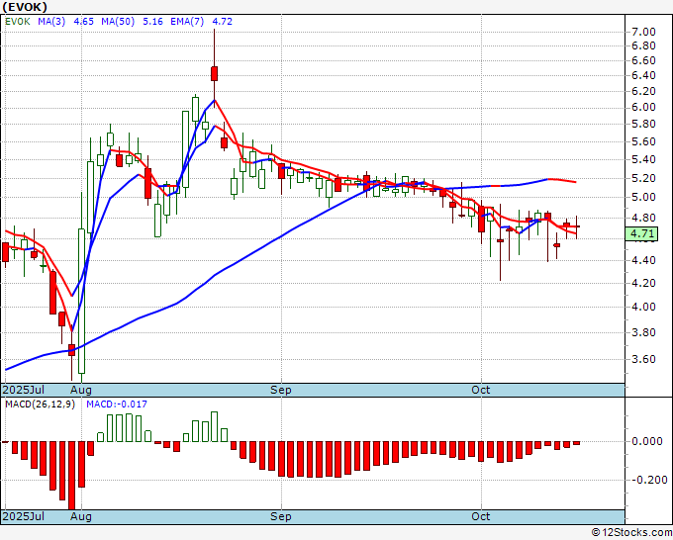The image size is (673, 540).
Task: Click the 6.80 price axis label
Action: pyautogui.click(x=643, y=45)
